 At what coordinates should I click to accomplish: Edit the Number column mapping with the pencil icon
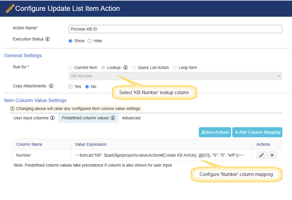(262, 155)
